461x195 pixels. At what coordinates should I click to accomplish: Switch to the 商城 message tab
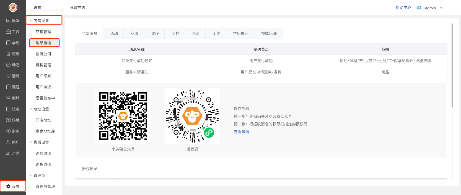(134, 33)
